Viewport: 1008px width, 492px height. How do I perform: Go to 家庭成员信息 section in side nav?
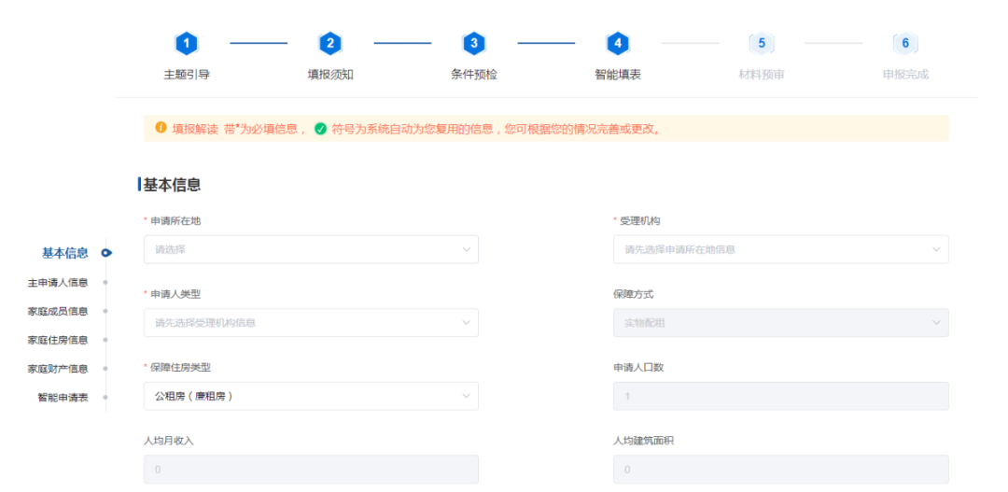58,311
